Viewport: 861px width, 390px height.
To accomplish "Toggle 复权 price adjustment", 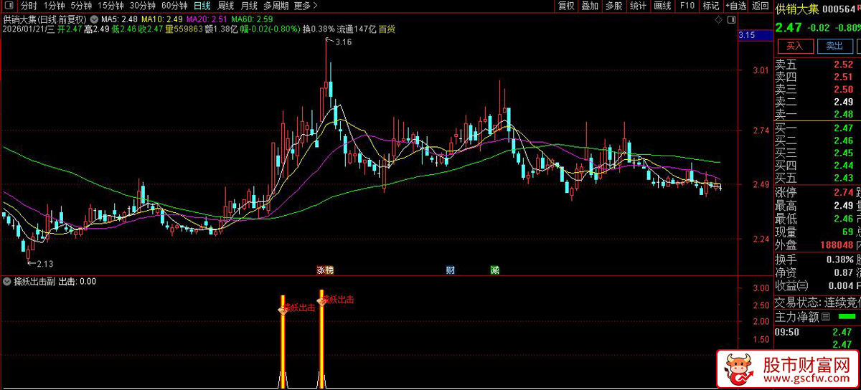I will point(566,6).
